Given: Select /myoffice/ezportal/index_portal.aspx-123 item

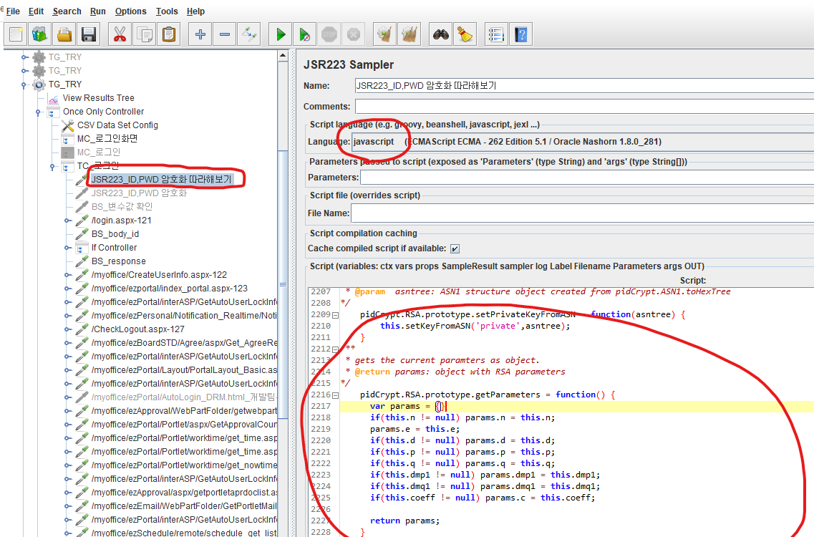Looking at the screenshot, I should pos(169,289).
